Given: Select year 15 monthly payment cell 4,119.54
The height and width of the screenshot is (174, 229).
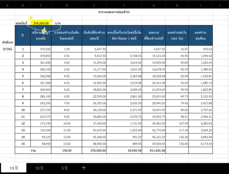Looking at the screenshot, I should click(x=201, y=143).
